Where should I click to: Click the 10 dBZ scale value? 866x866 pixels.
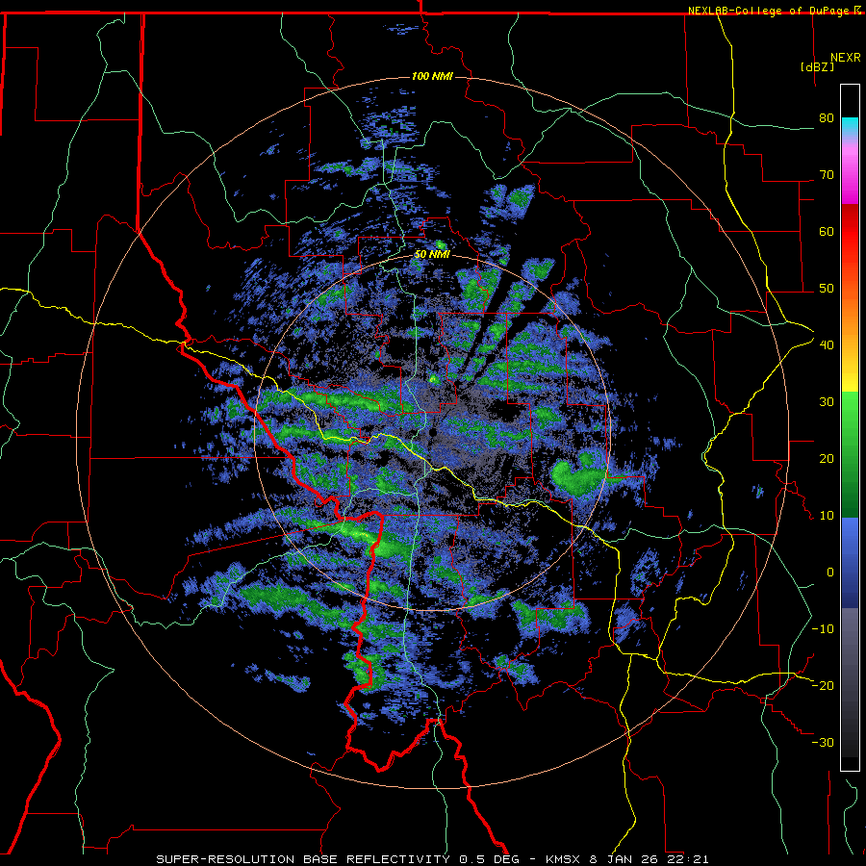[x=827, y=516]
